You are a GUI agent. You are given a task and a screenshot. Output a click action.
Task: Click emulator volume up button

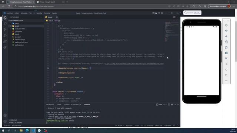tap(226, 31)
